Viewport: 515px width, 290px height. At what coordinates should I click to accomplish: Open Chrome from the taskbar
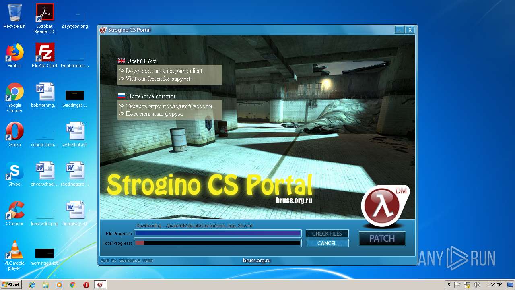point(73,285)
